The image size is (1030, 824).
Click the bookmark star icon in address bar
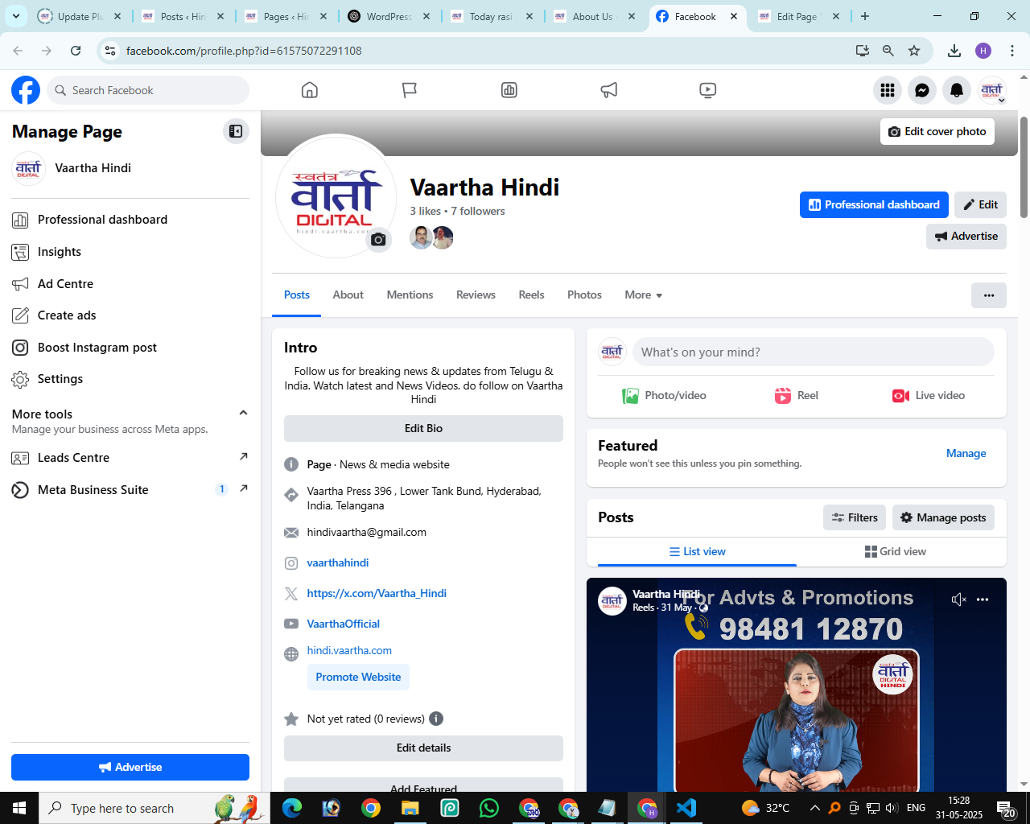pyautogui.click(x=914, y=51)
